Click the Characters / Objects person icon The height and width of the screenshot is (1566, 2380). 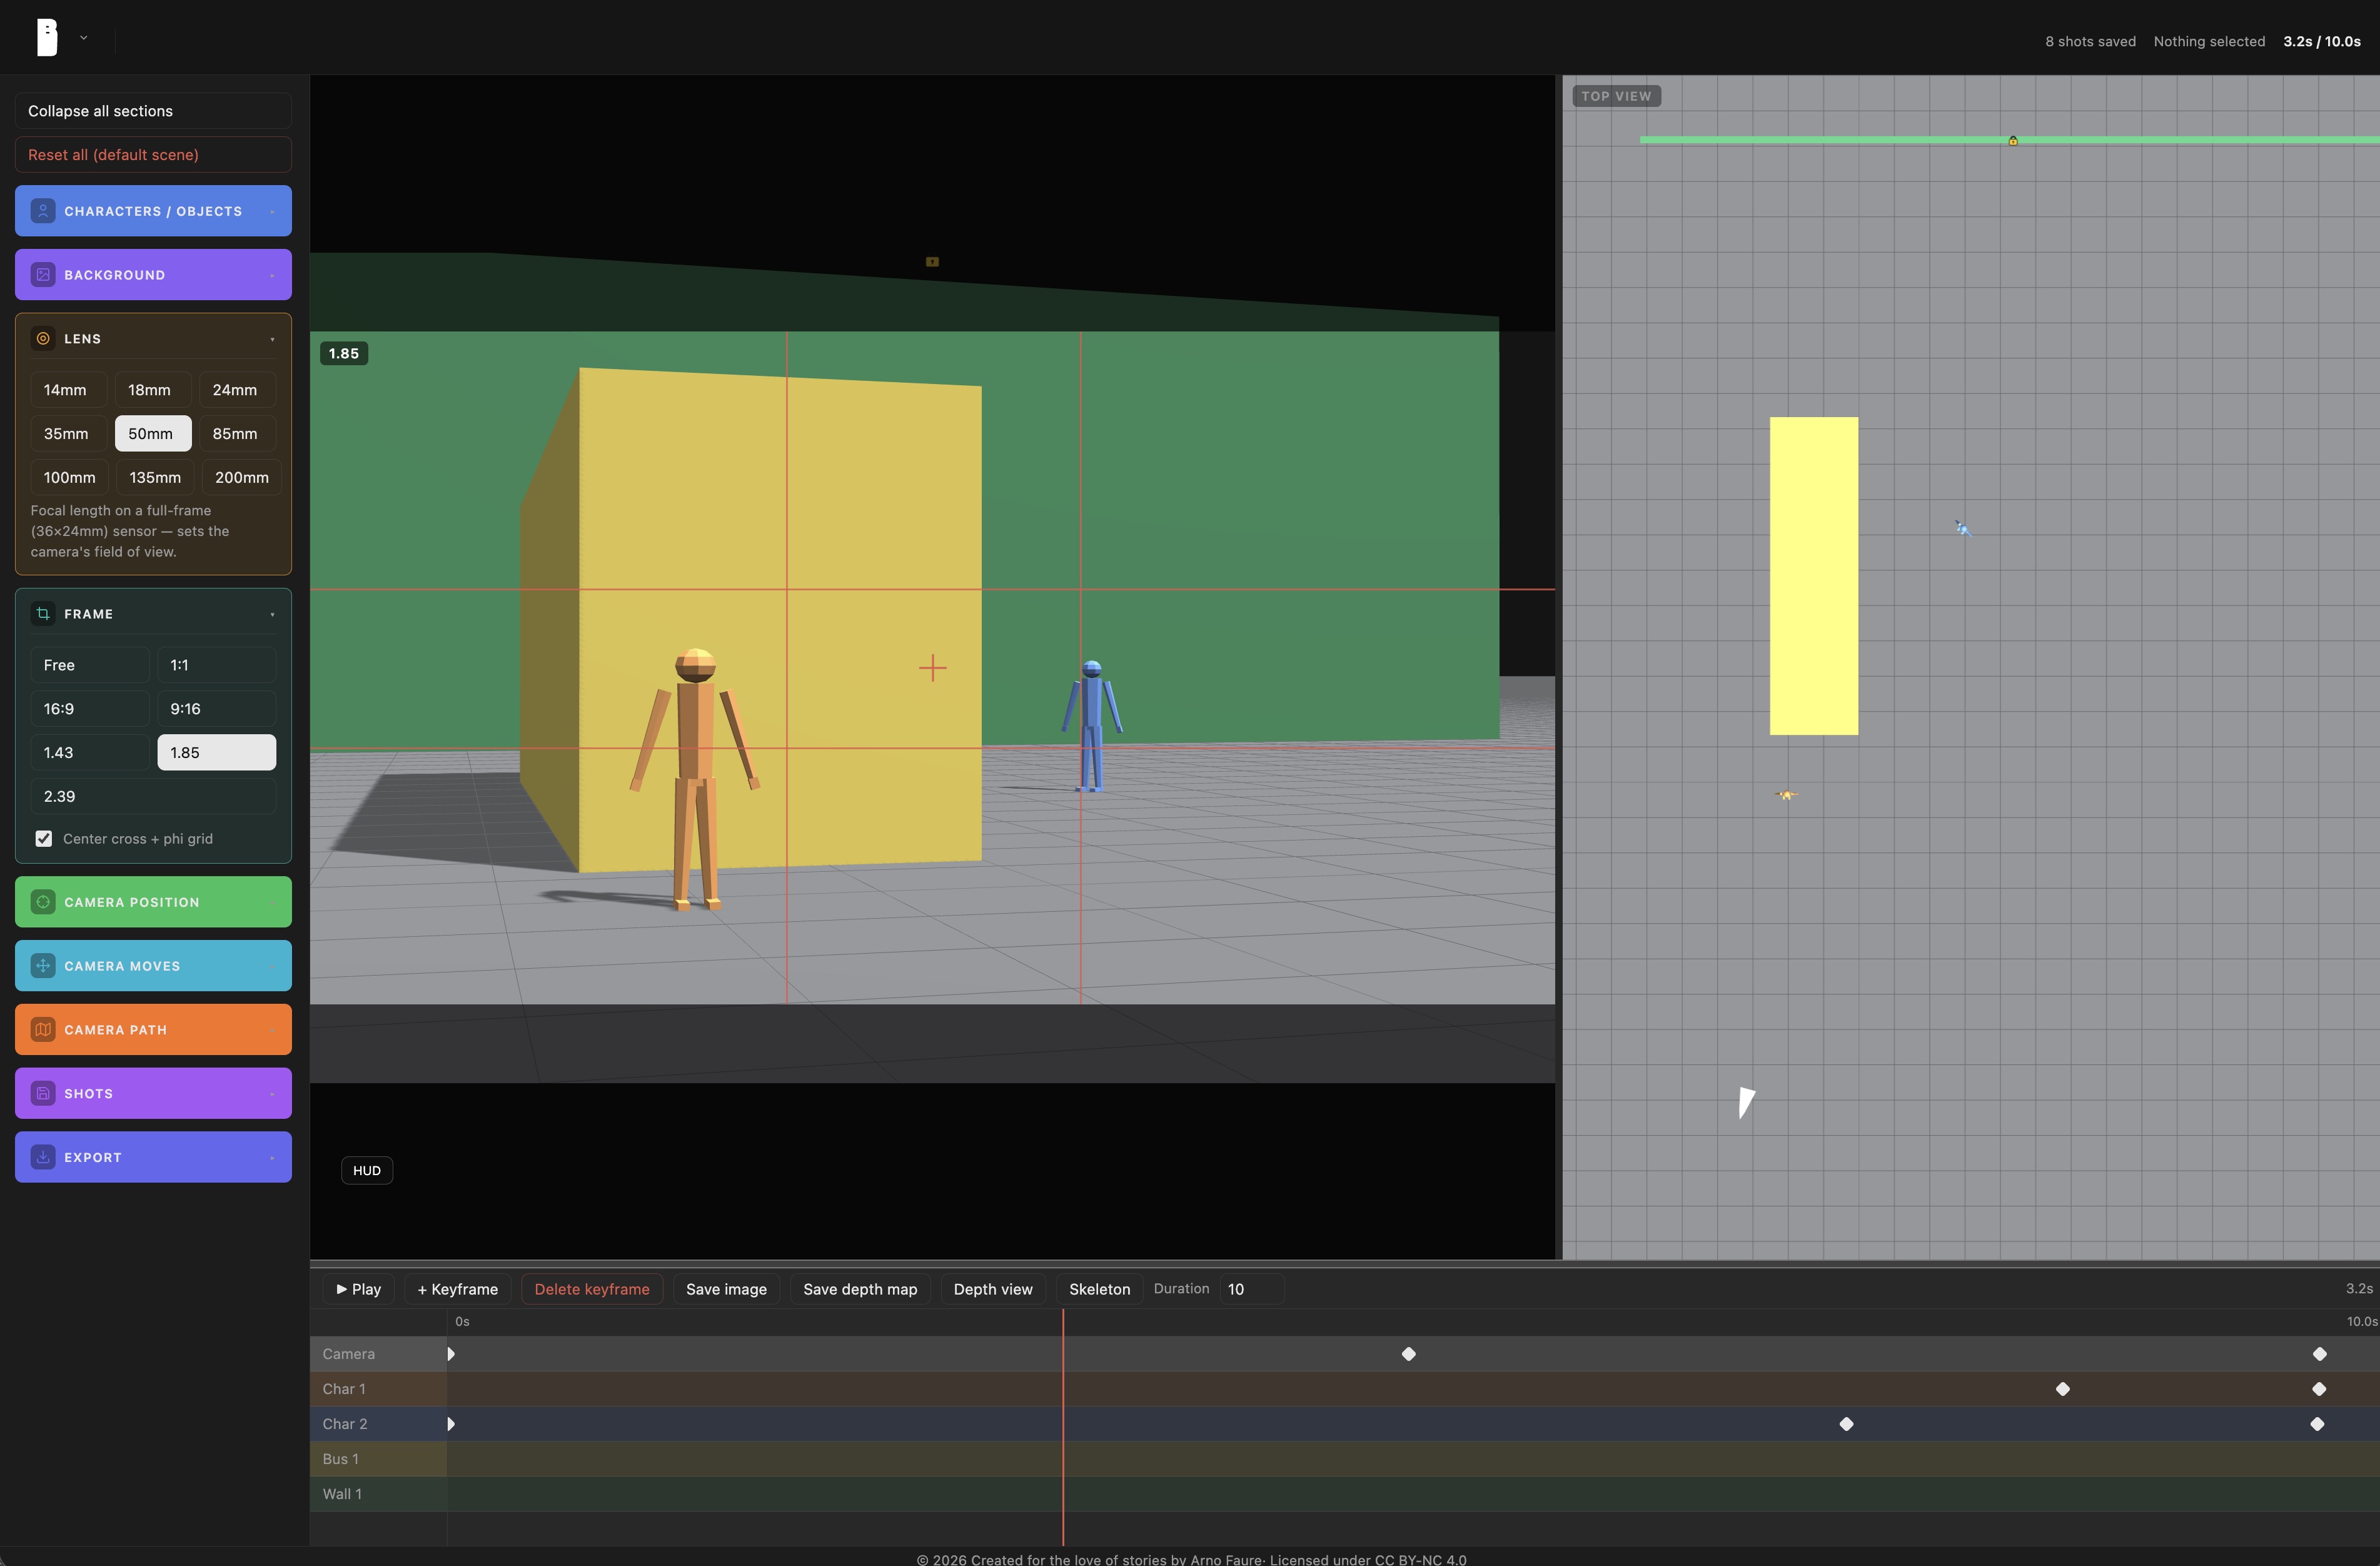(x=43, y=211)
